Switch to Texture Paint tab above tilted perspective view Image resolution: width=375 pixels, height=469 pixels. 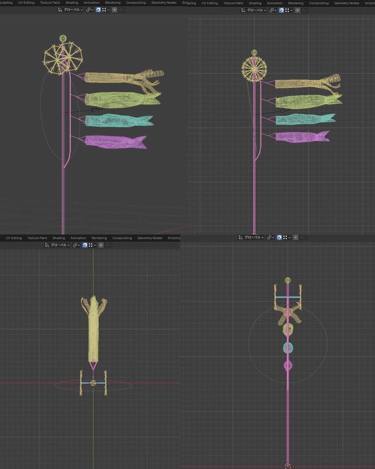pyautogui.click(x=50, y=2)
